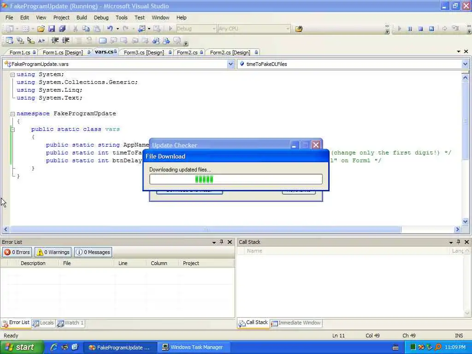Click the Decrease Indent icon
Image resolution: width=472 pixels, height=354 pixels.
pyautogui.click(x=55, y=41)
